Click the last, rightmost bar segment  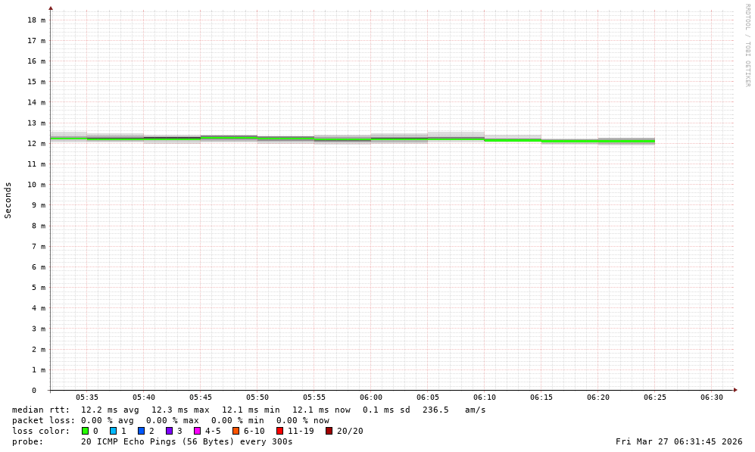(626, 142)
